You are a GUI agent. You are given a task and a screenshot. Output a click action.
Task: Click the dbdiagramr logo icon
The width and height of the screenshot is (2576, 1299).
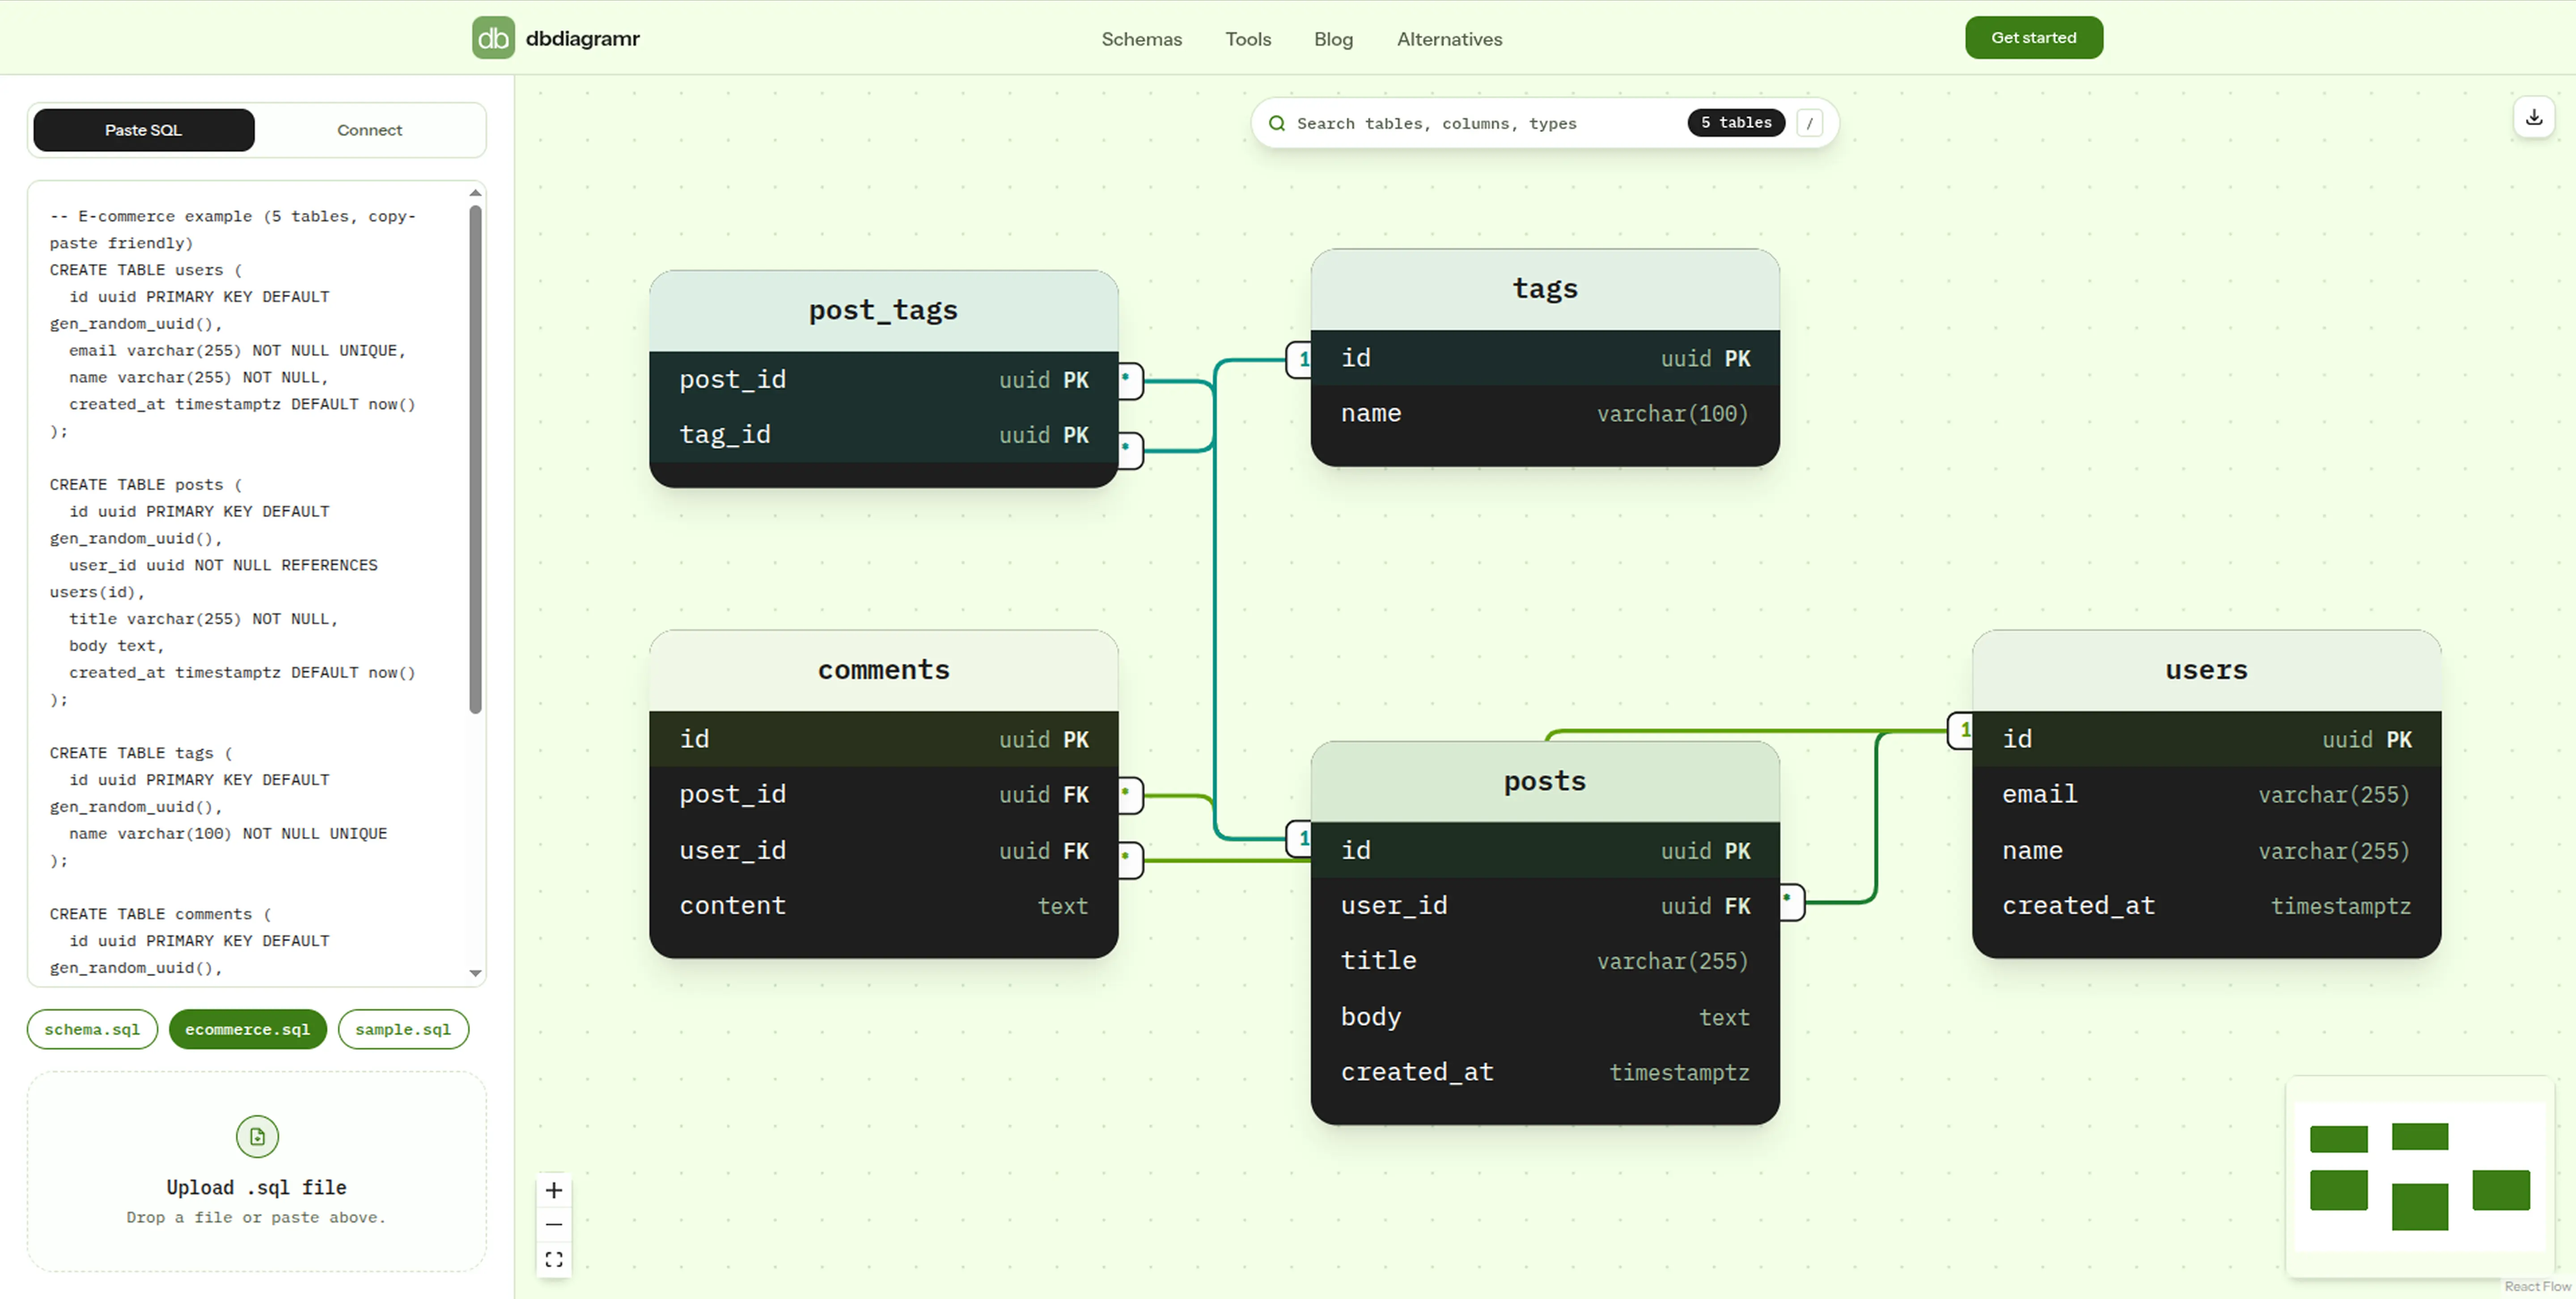(493, 38)
